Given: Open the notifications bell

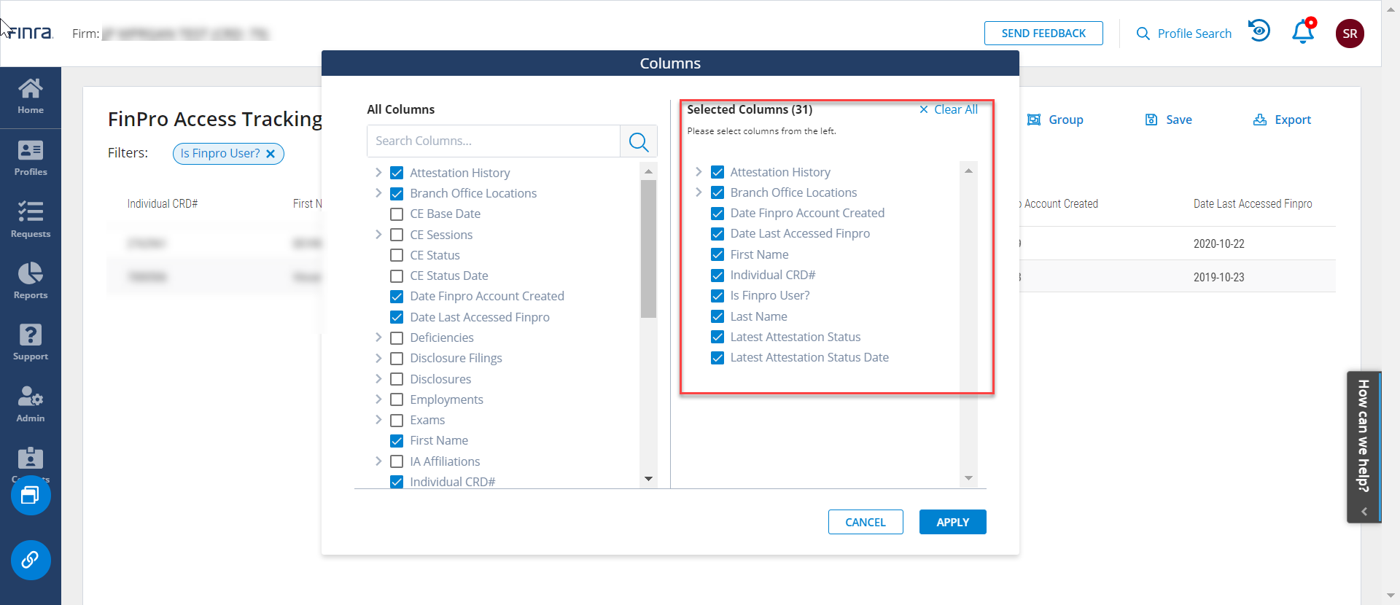Looking at the screenshot, I should [1302, 33].
